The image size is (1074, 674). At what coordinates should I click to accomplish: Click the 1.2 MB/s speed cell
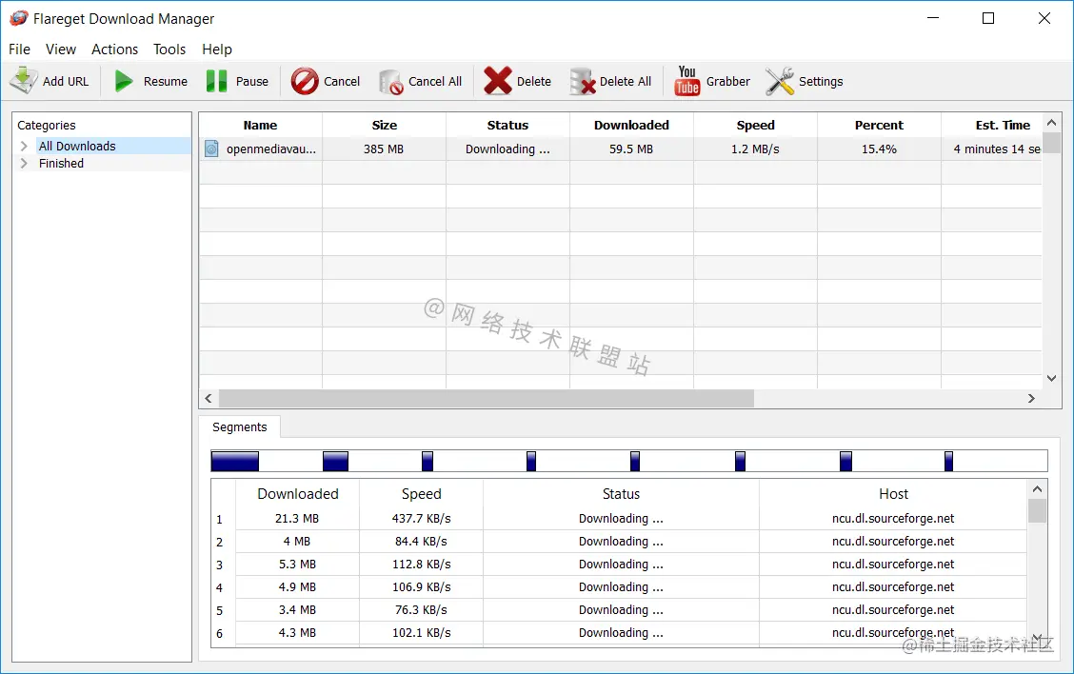point(755,149)
